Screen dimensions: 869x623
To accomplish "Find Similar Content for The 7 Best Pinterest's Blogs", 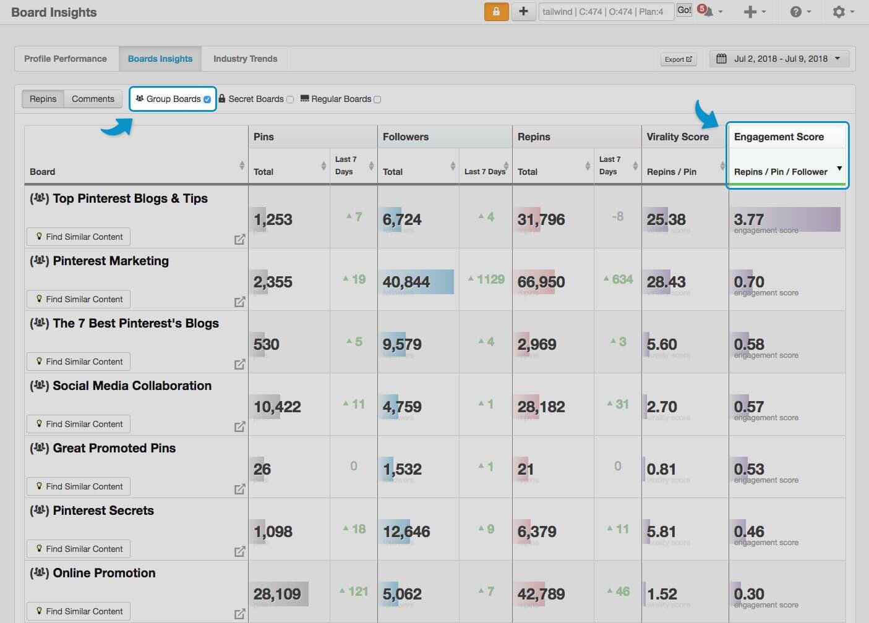I will coord(79,362).
